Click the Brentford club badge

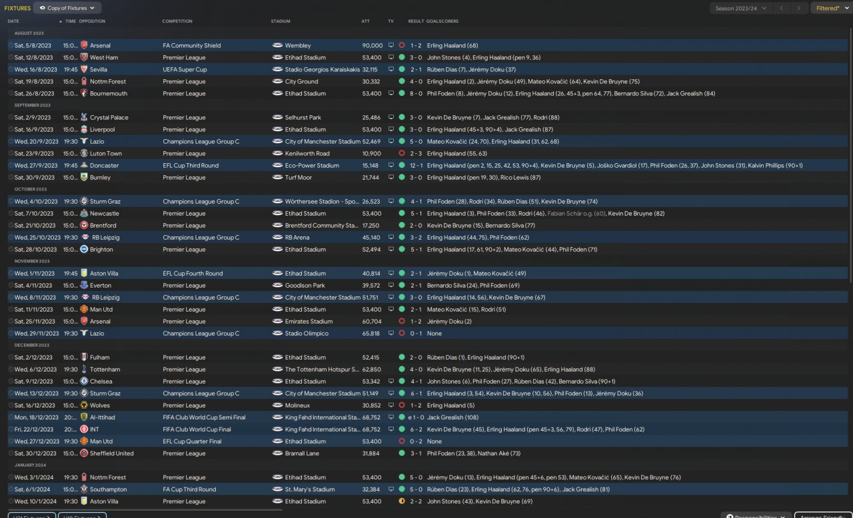point(84,225)
